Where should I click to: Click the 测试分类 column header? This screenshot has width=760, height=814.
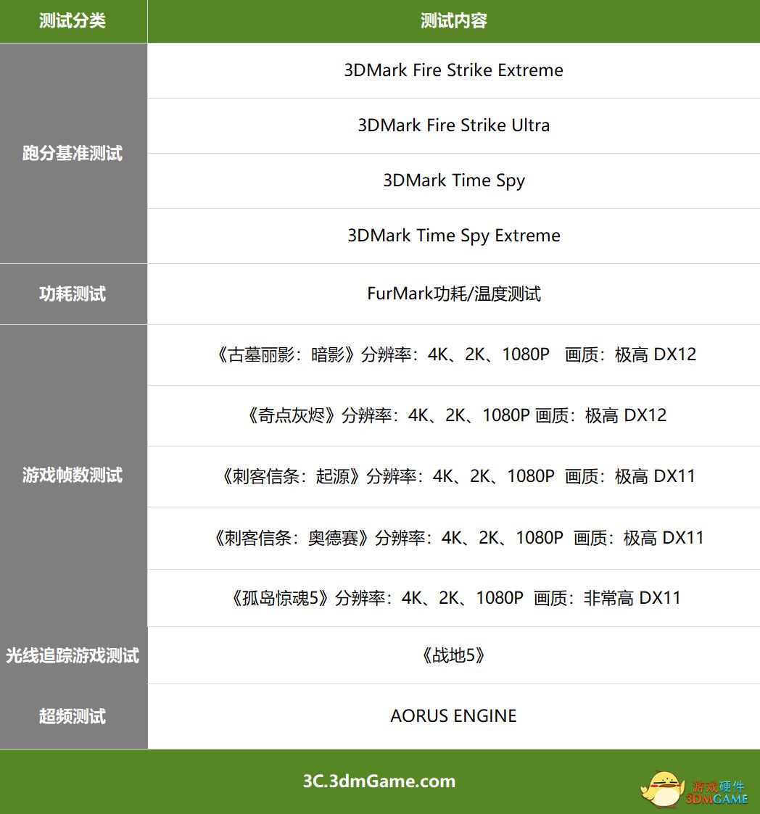pos(73,21)
